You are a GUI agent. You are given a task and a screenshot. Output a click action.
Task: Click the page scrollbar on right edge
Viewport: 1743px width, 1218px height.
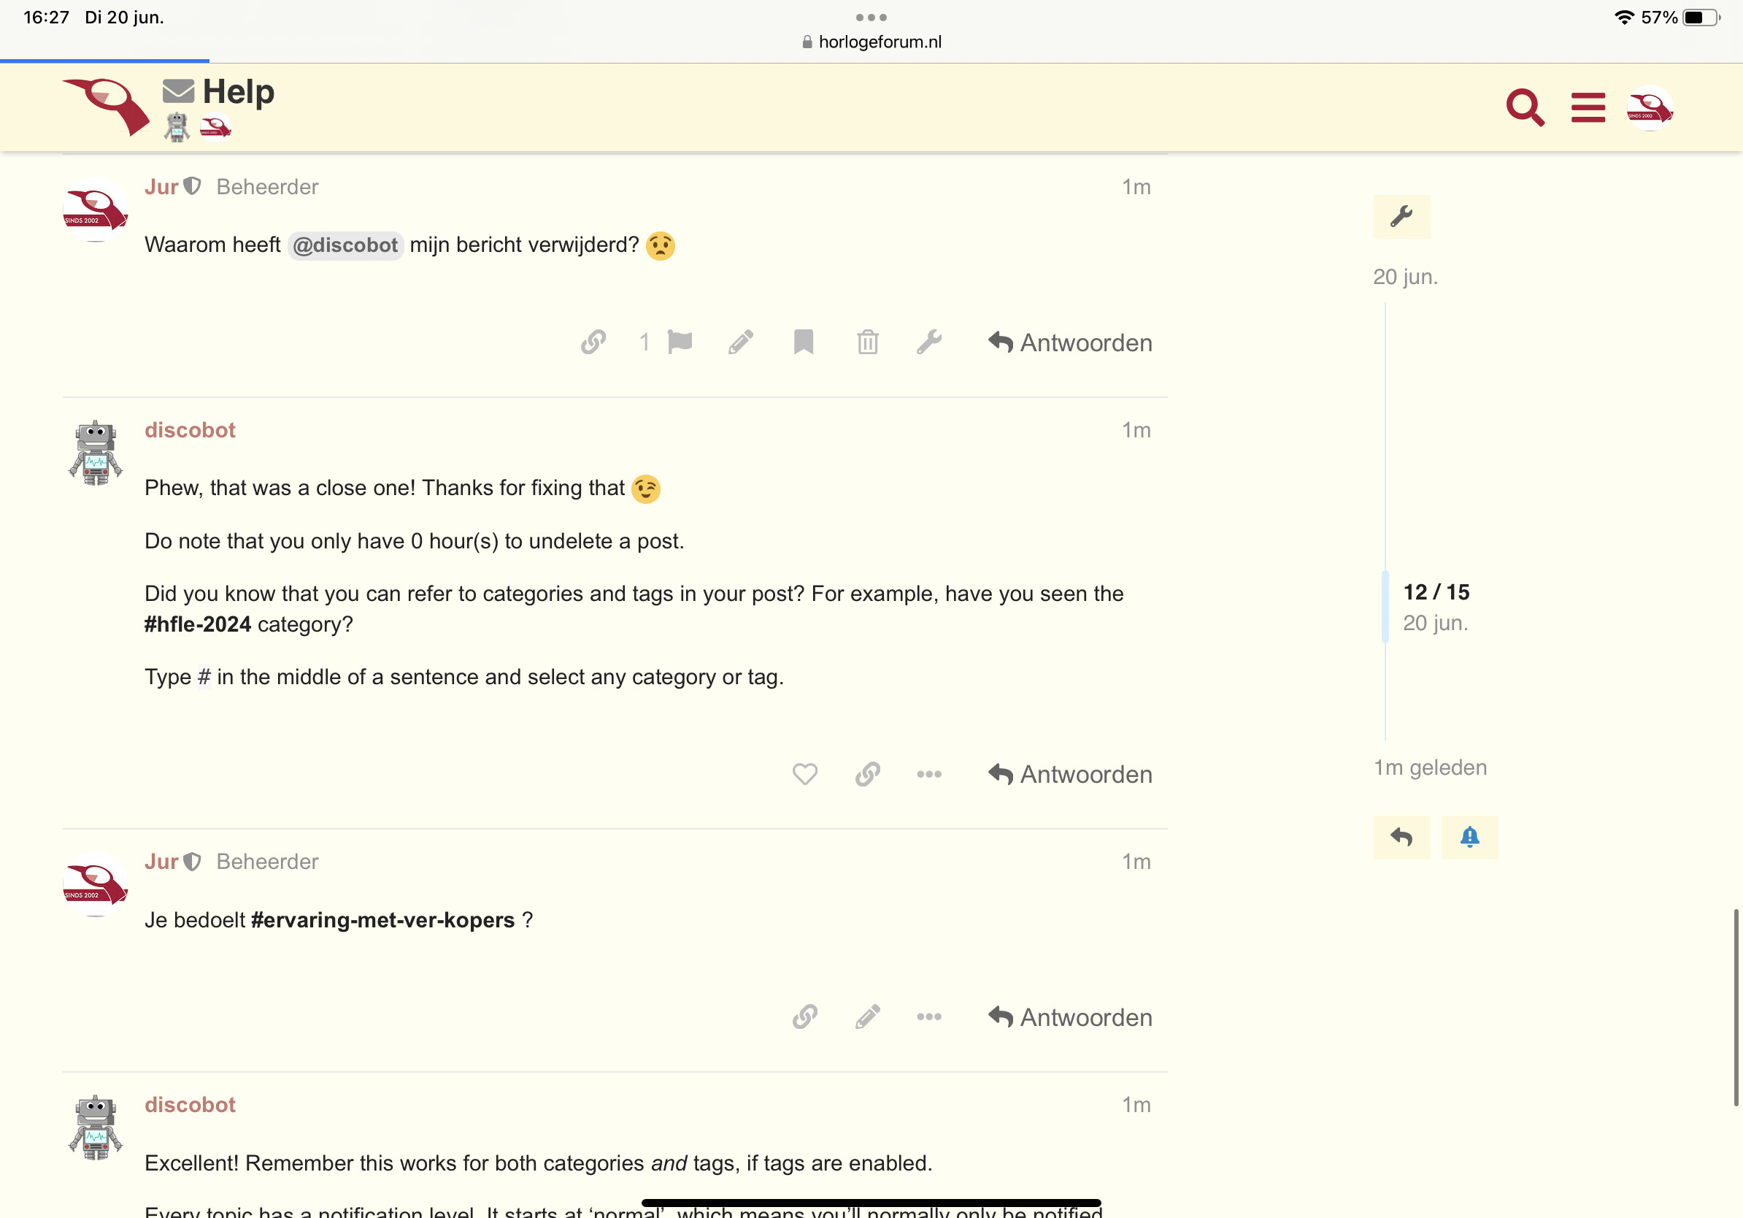tap(1736, 1006)
